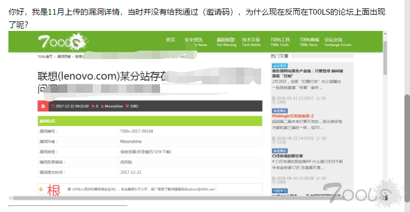Click the comment icon showing 59
Screen dimensions: 410x212
coord(318,178)
